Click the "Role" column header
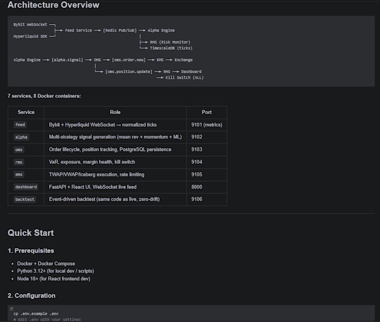The height and width of the screenshot is (322, 380). click(x=115, y=112)
